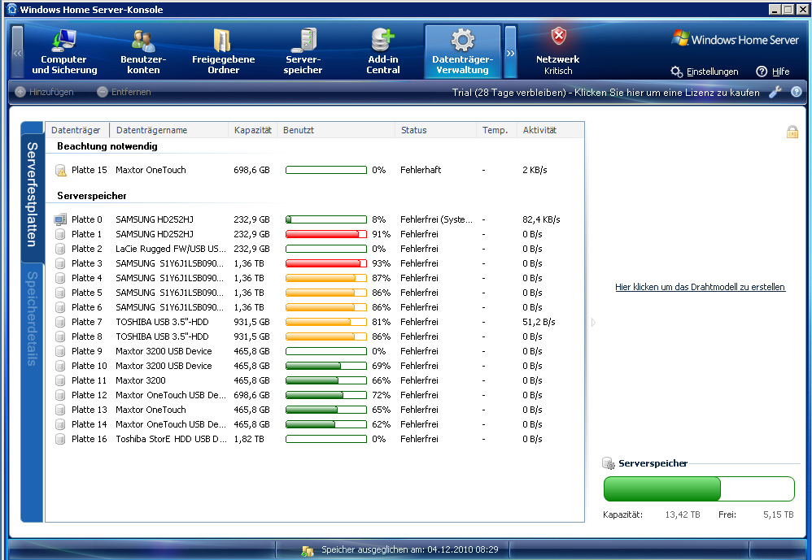Screen dimensions: 812x560
Task: Click warning disk icon of Platte 15
Action: point(60,170)
